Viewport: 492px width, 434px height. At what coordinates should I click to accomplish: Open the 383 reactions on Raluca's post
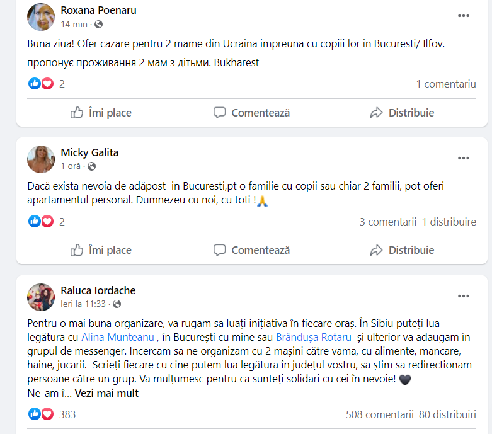click(52, 414)
